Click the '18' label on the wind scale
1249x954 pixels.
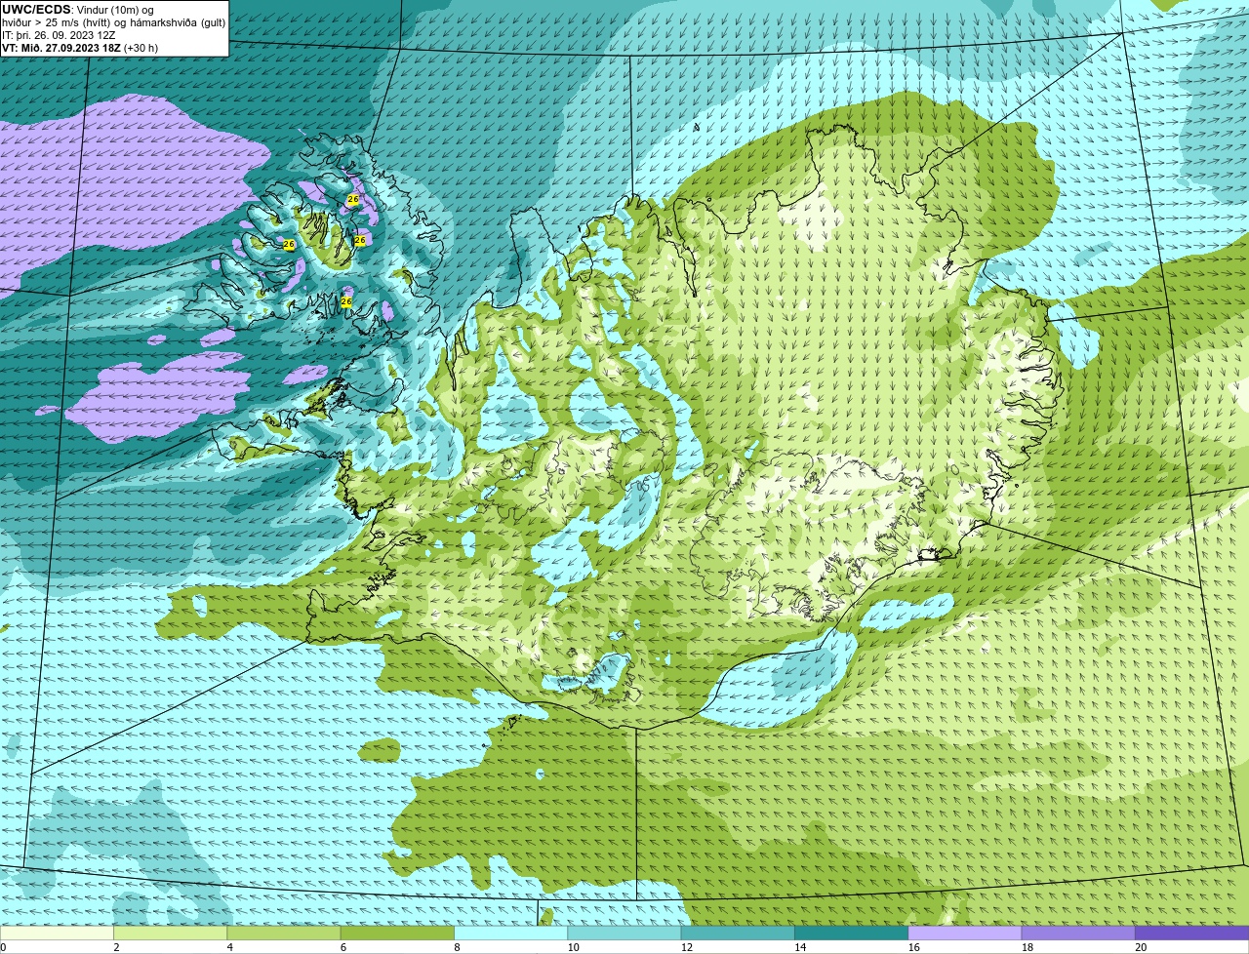click(x=1027, y=947)
